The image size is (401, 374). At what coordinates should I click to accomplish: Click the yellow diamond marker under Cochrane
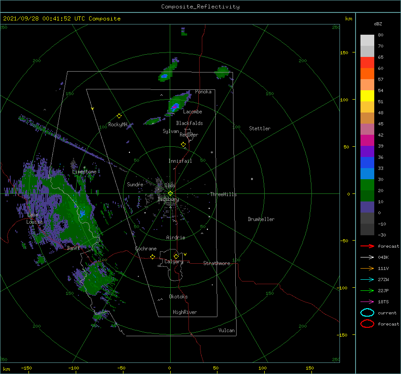pyautogui.click(x=153, y=257)
